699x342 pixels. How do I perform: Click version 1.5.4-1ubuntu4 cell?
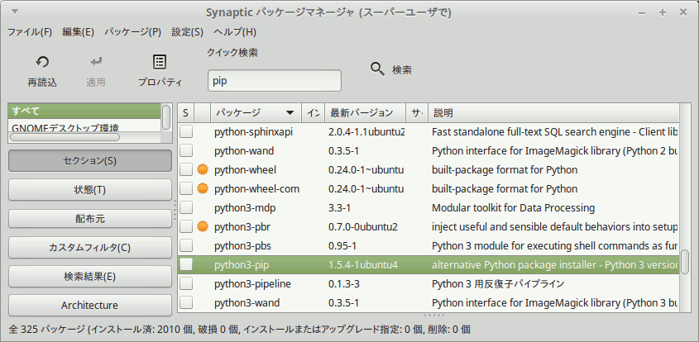(x=363, y=265)
